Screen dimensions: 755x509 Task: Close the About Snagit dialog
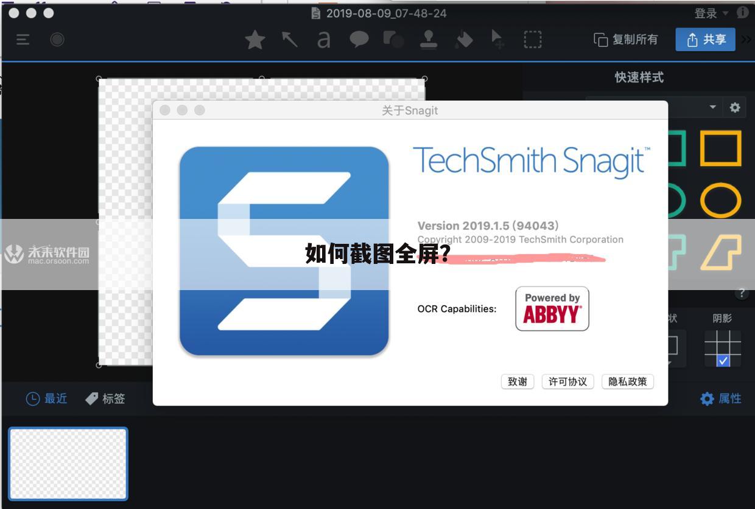click(164, 110)
